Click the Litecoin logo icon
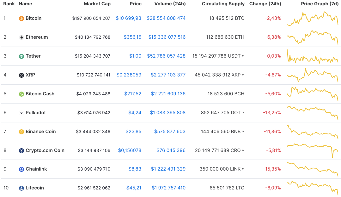This screenshot has height=197, width=341. [x=21, y=188]
